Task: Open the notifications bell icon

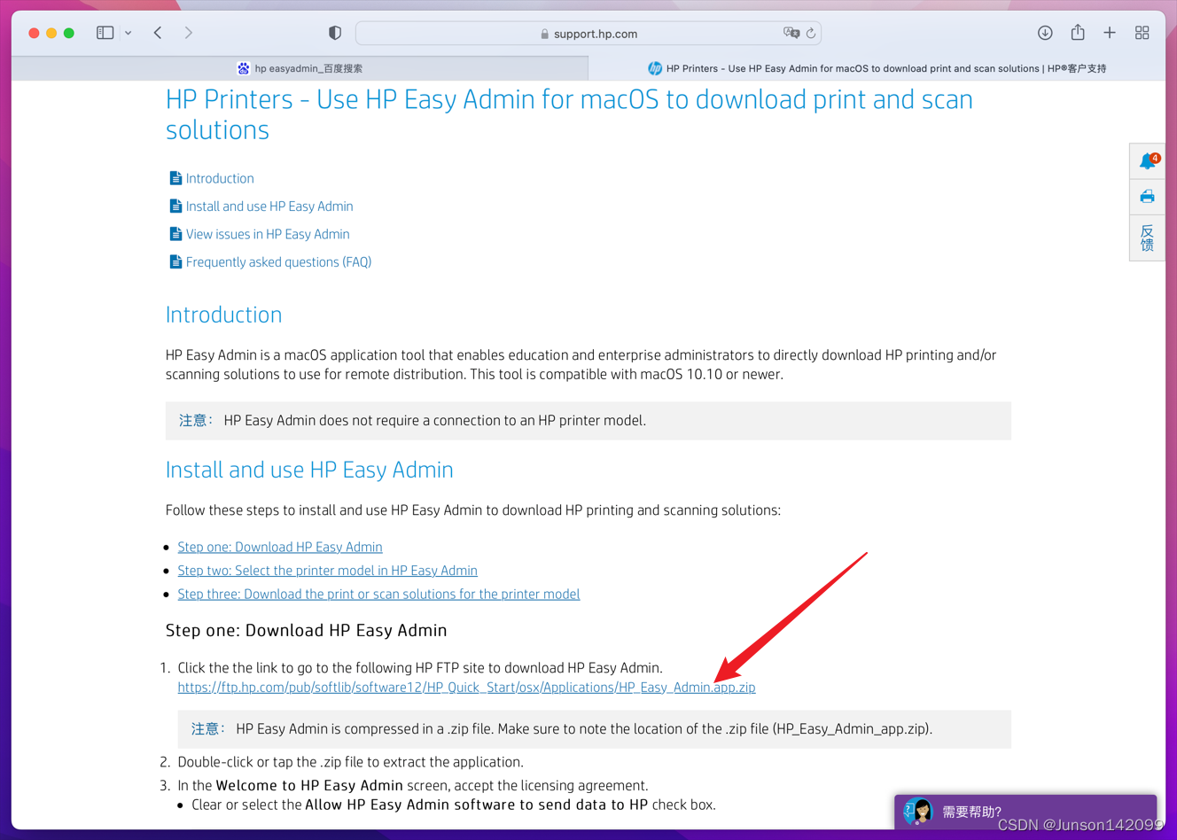Action: point(1148,160)
